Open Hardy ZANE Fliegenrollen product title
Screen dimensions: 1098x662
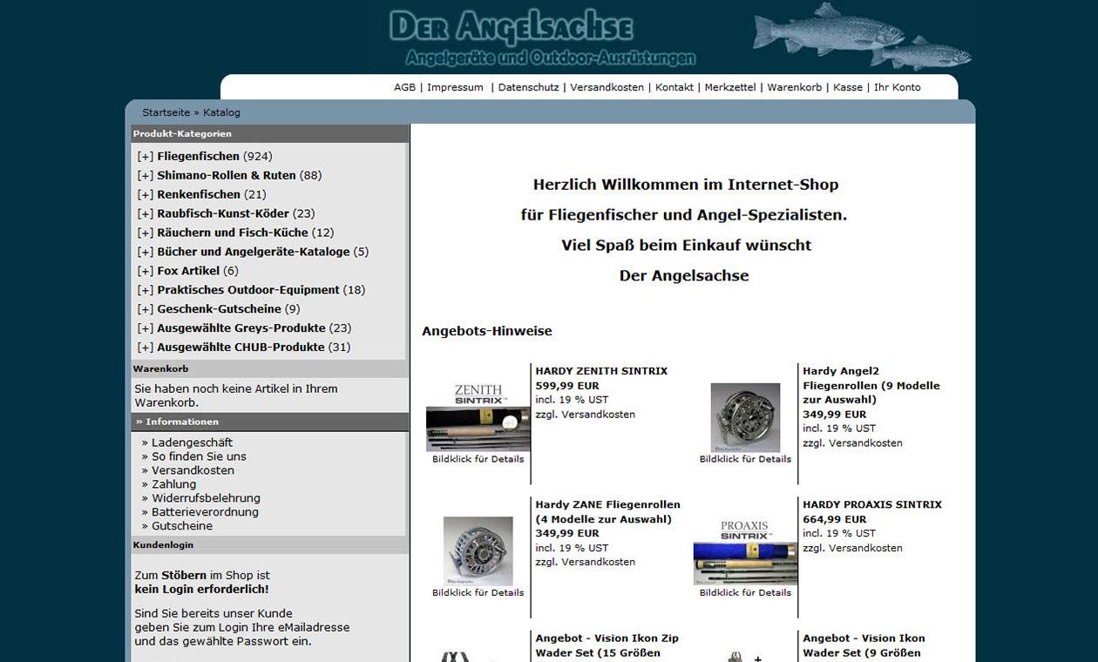coord(607,512)
